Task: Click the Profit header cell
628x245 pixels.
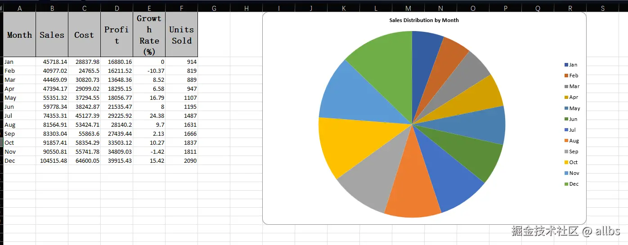Action: pos(117,35)
